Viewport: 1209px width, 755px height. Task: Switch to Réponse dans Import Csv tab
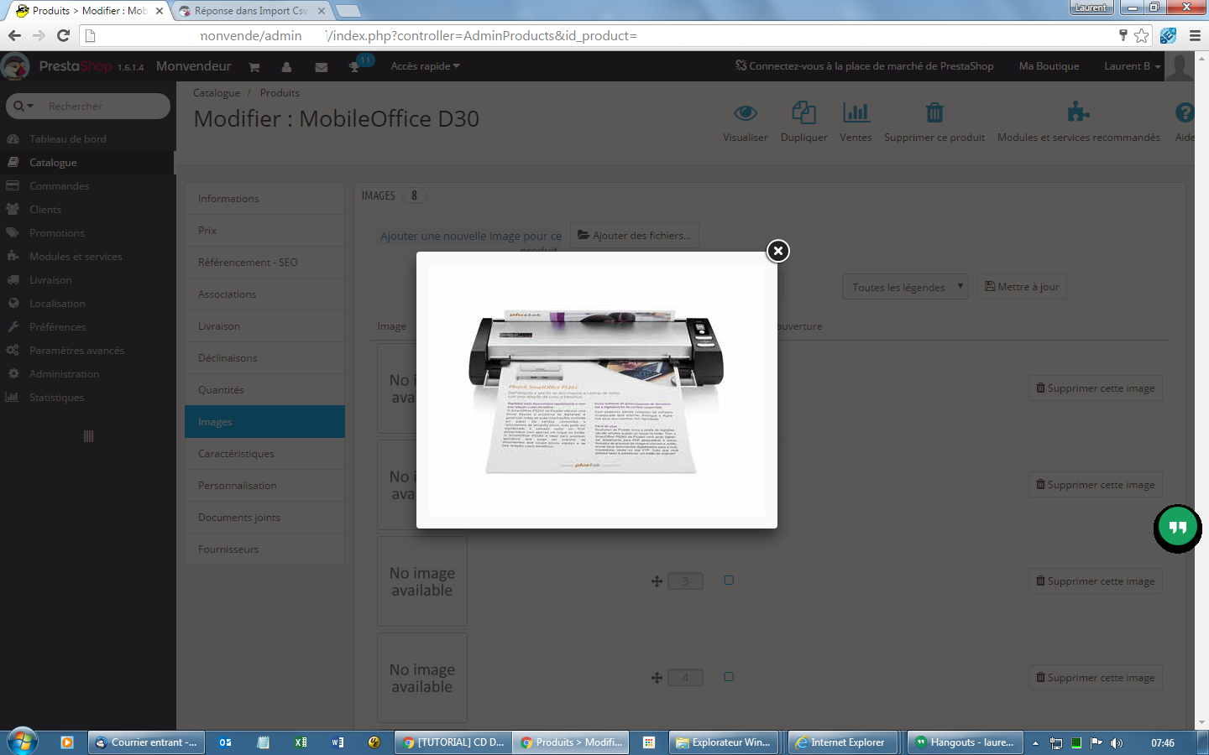coord(249,11)
